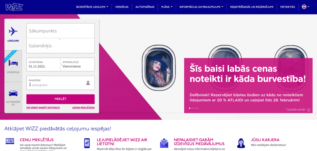Image resolution: width=317 pixels, height=151 pixels.
Task: Select the first carousel slide dot
Action: tap(189, 108)
